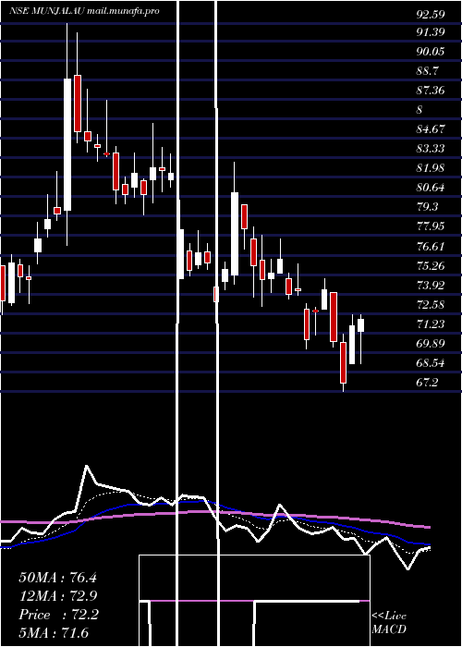This screenshot has width=462, height=647.
Task: Click the 80.64 price axis label
Action: (431, 188)
